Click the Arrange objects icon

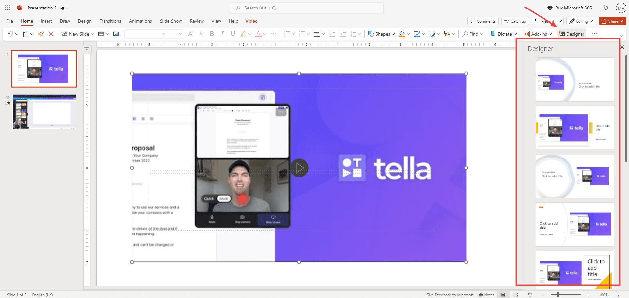(447, 34)
